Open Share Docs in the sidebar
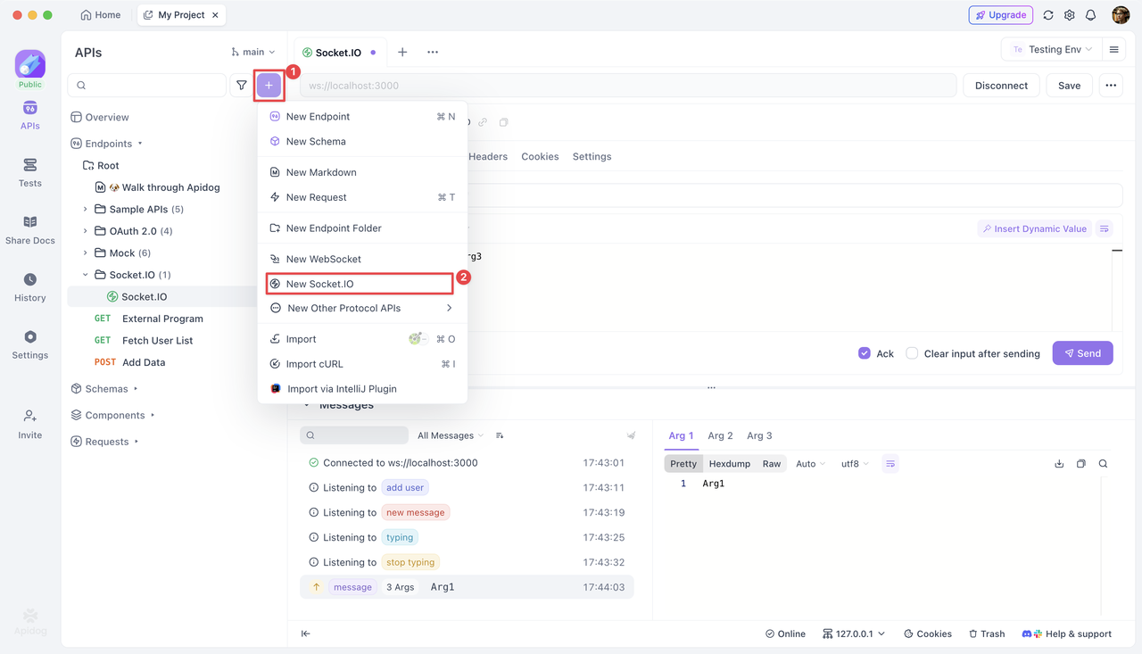This screenshot has width=1142, height=654. pyautogui.click(x=30, y=230)
